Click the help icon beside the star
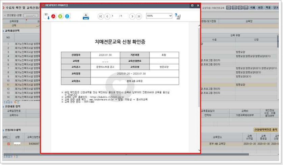This screenshot has height=165, width=283. [x=246, y=7]
